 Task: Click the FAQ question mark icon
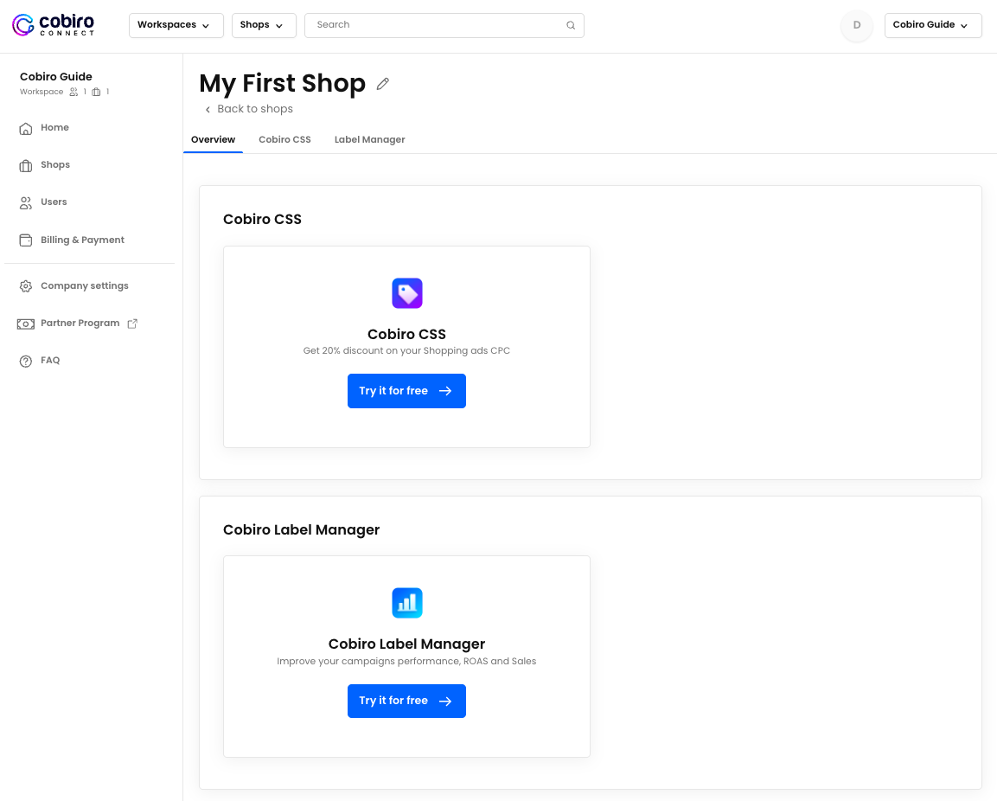[25, 362]
